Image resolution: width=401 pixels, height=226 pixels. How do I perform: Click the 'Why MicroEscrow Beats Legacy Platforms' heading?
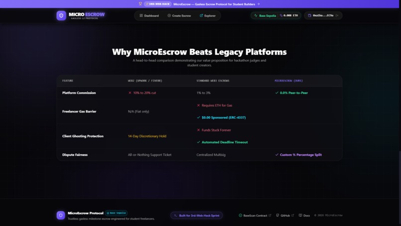199,52
